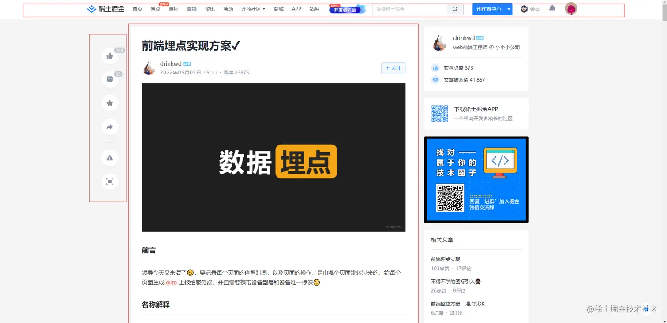Click the 探索稀土掘金 search input field
Viewport: 667px width, 323px height.
click(410, 9)
